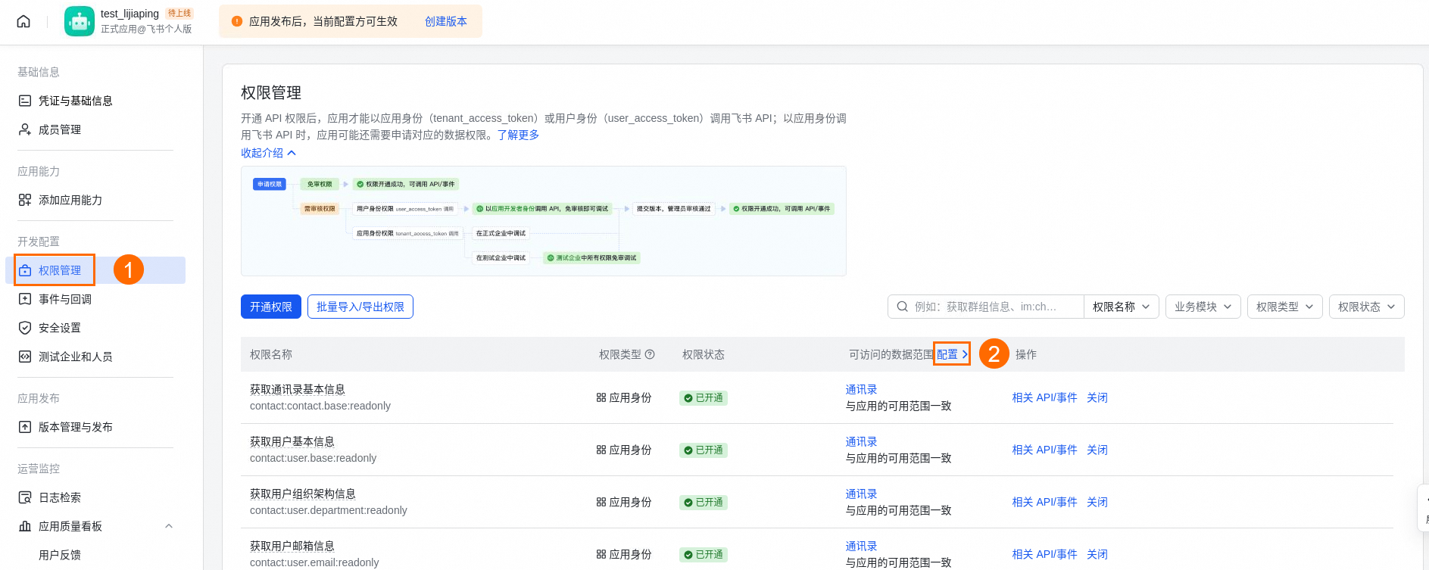
Task: Click 关闭 for 获取用户基本信息
Action: [1097, 450]
